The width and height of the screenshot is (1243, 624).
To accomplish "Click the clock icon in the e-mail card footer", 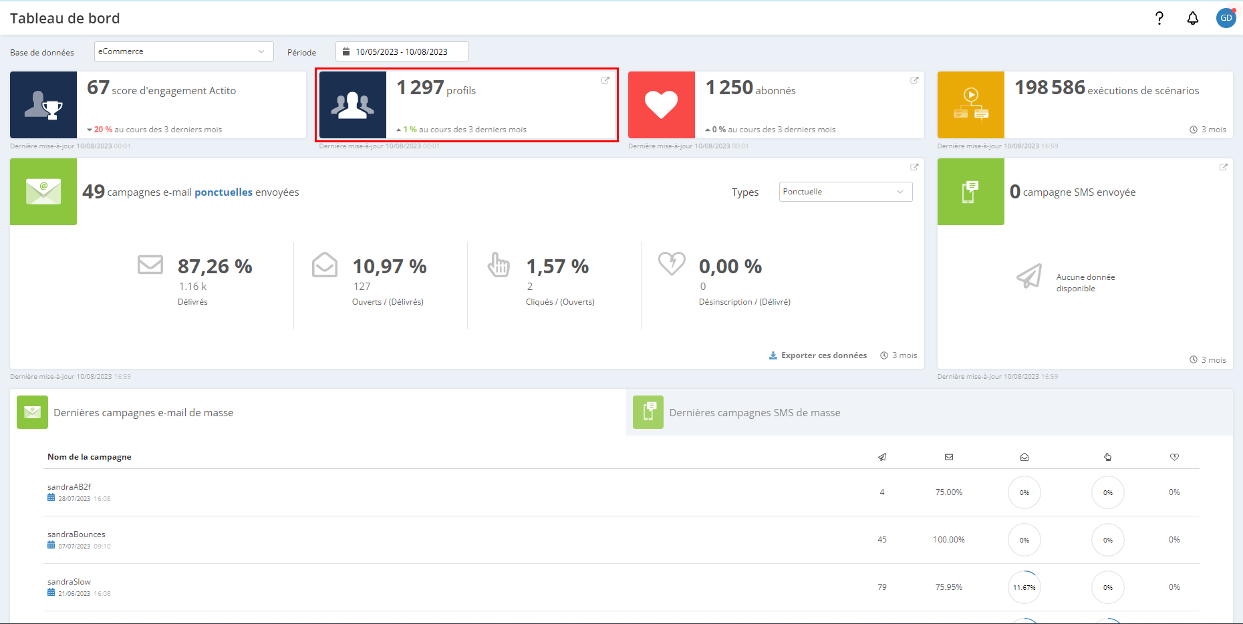I will (x=884, y=355).
